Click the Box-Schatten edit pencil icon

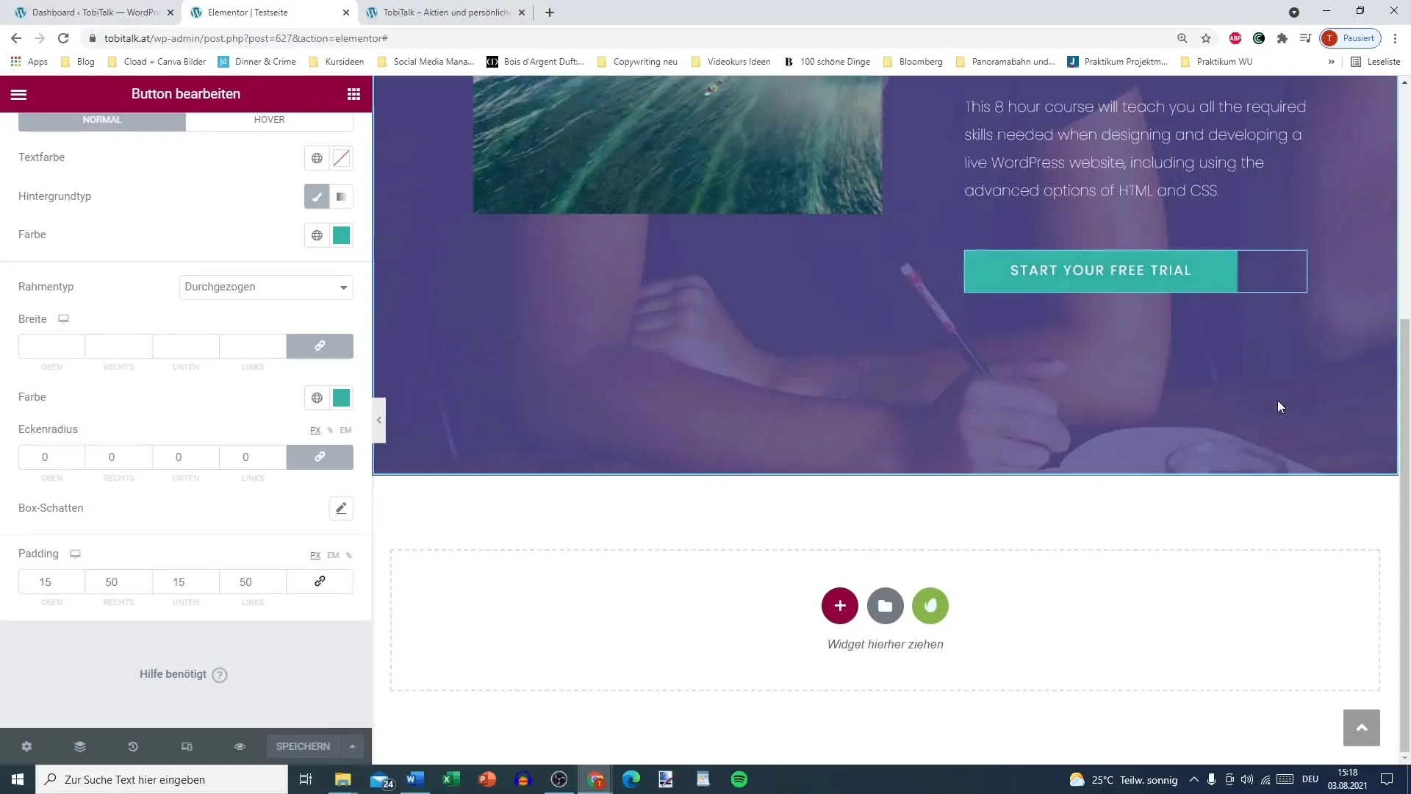(342, 508)
